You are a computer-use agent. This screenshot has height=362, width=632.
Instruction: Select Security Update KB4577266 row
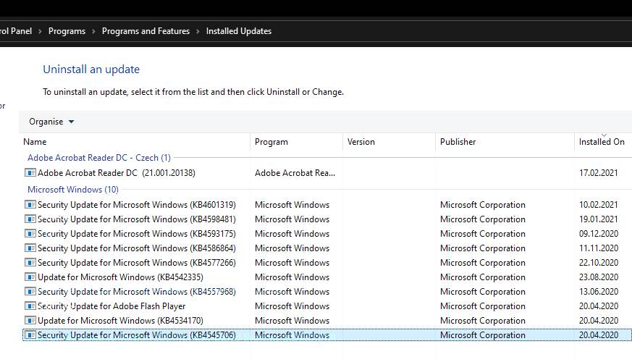point(327,262)
